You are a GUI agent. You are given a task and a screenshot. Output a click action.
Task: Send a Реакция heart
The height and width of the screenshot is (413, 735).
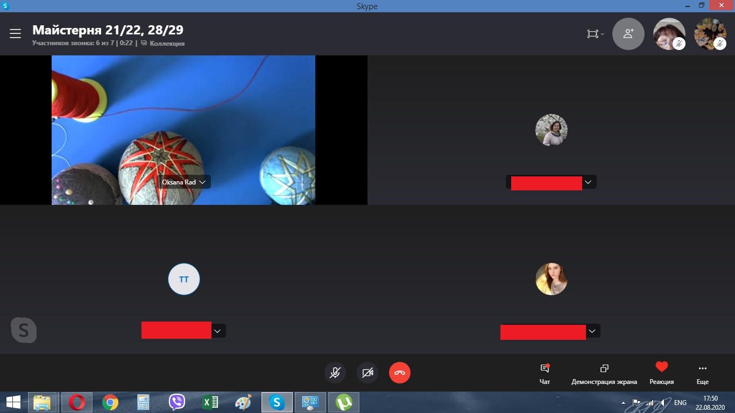pyautogui.click(x=662, y=373)
